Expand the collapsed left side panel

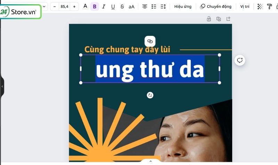[2, 86]
